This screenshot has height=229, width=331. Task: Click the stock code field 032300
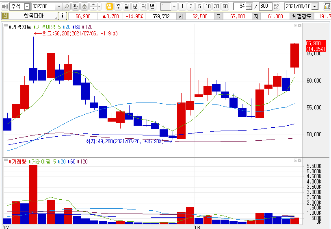(43, 7)
